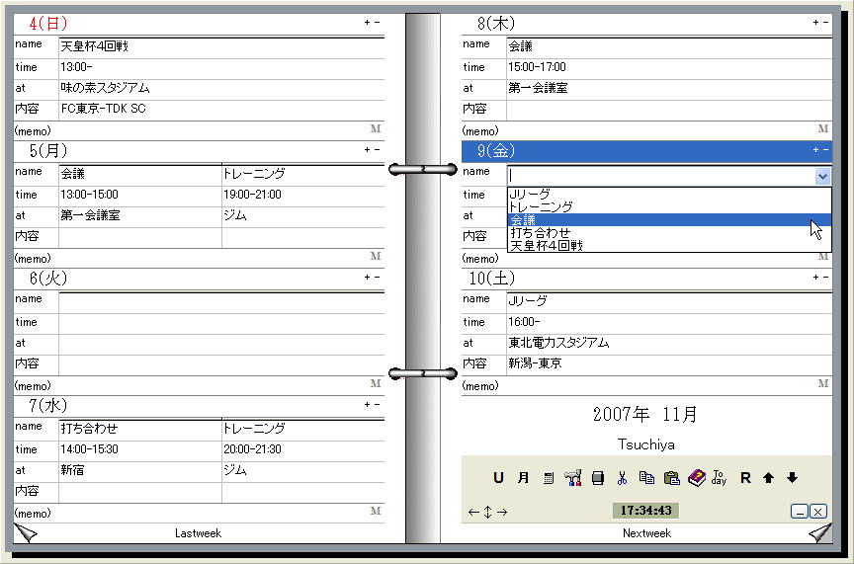The image size is (854, 564).
Task: Select the 6(火) day header
Action: point(199,279)
